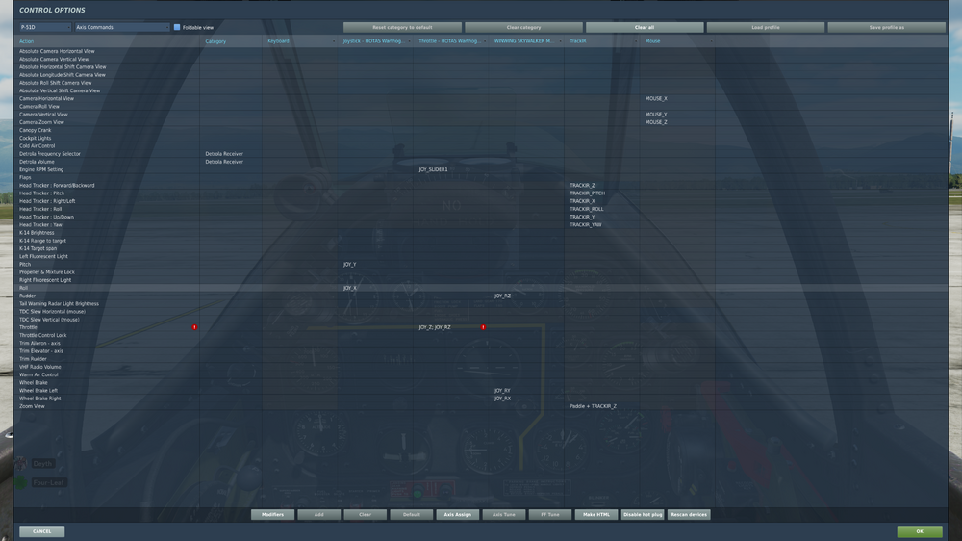Click the Make HTML button
The width and height of the screenshot is (962, 541).
[x=596, y=515]
